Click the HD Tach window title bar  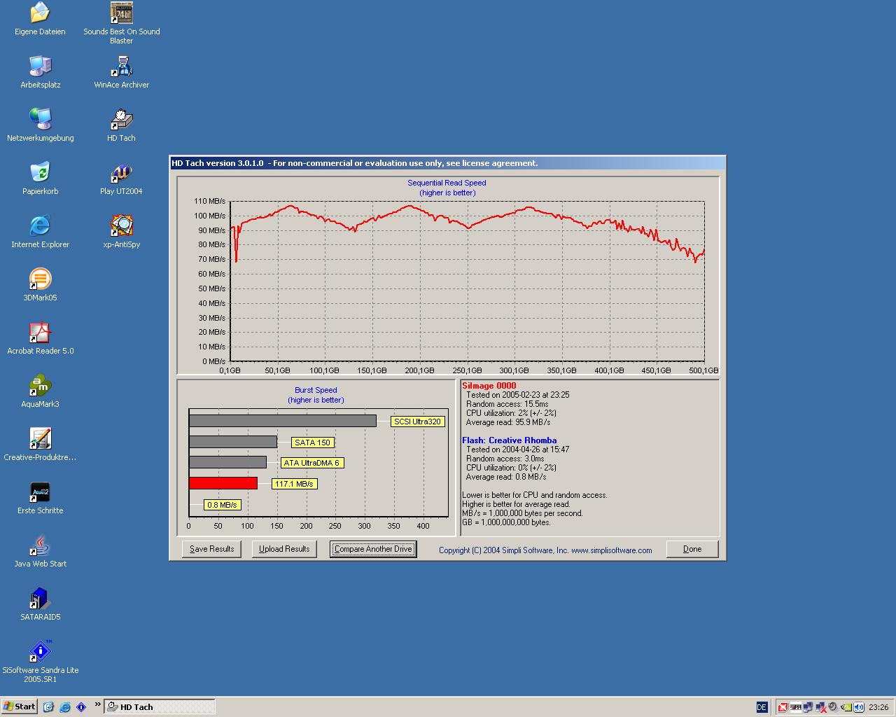click(x=447, y=163)
